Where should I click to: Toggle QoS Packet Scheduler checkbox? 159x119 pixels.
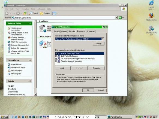(x=56, y=56)
